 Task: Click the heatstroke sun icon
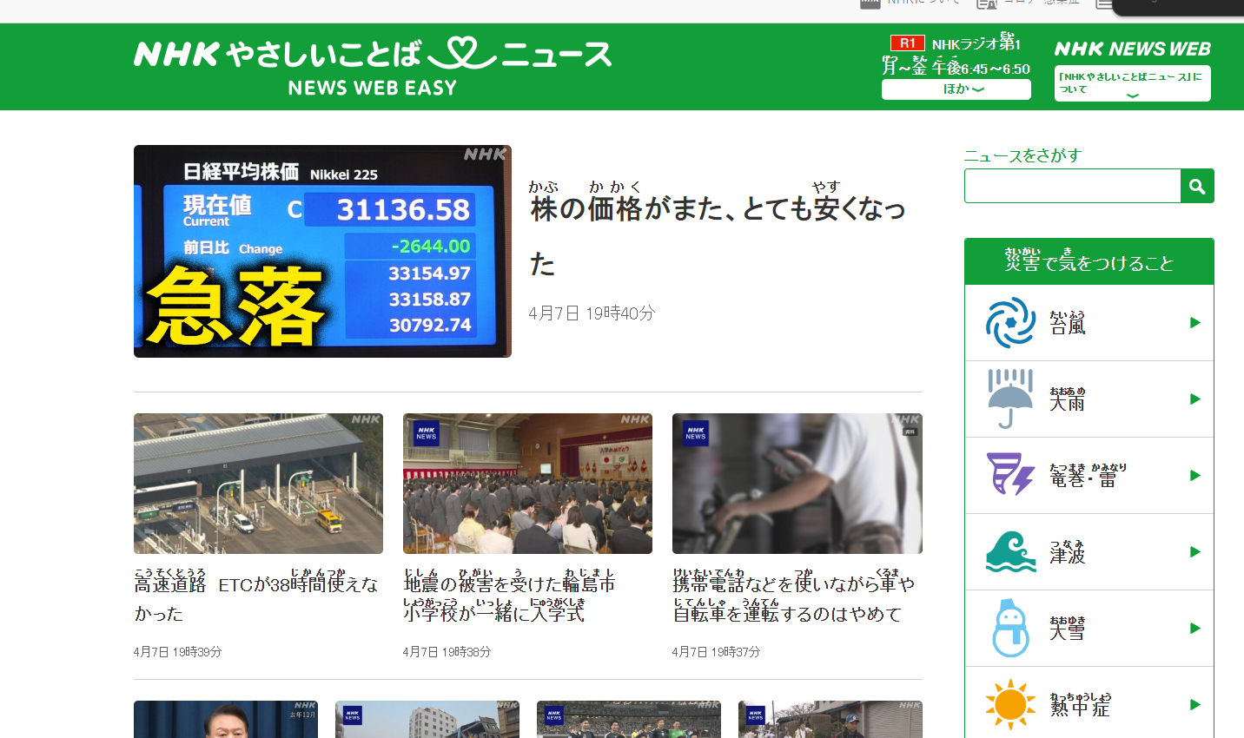(1010, 704)
